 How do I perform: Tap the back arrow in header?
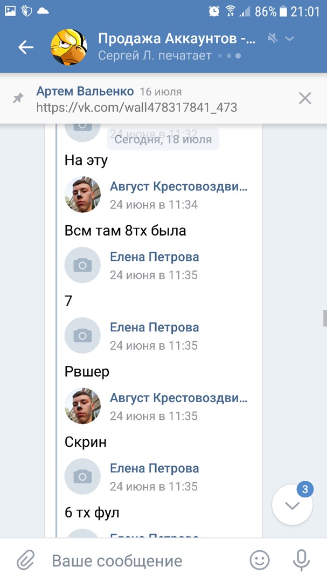(x=26, y=47)
